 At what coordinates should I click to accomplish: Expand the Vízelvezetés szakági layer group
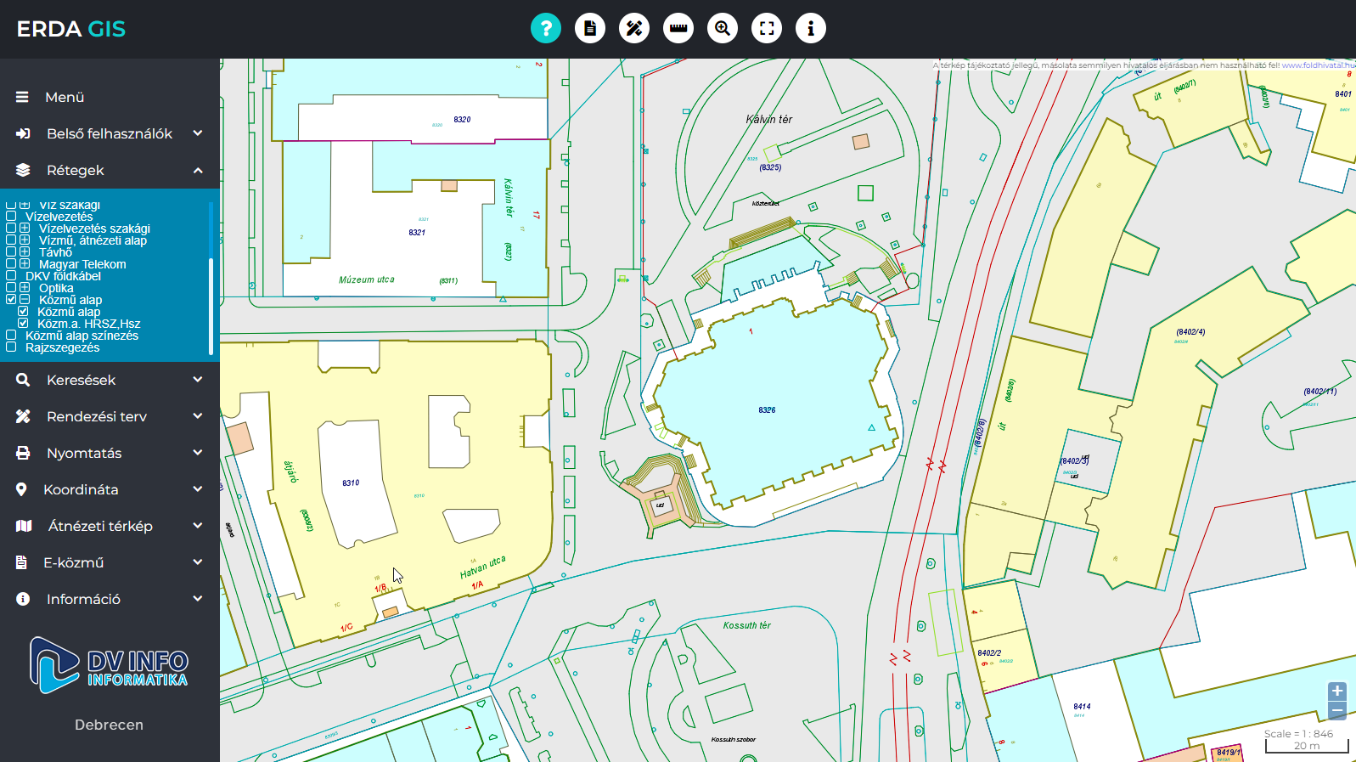[25, 229]
